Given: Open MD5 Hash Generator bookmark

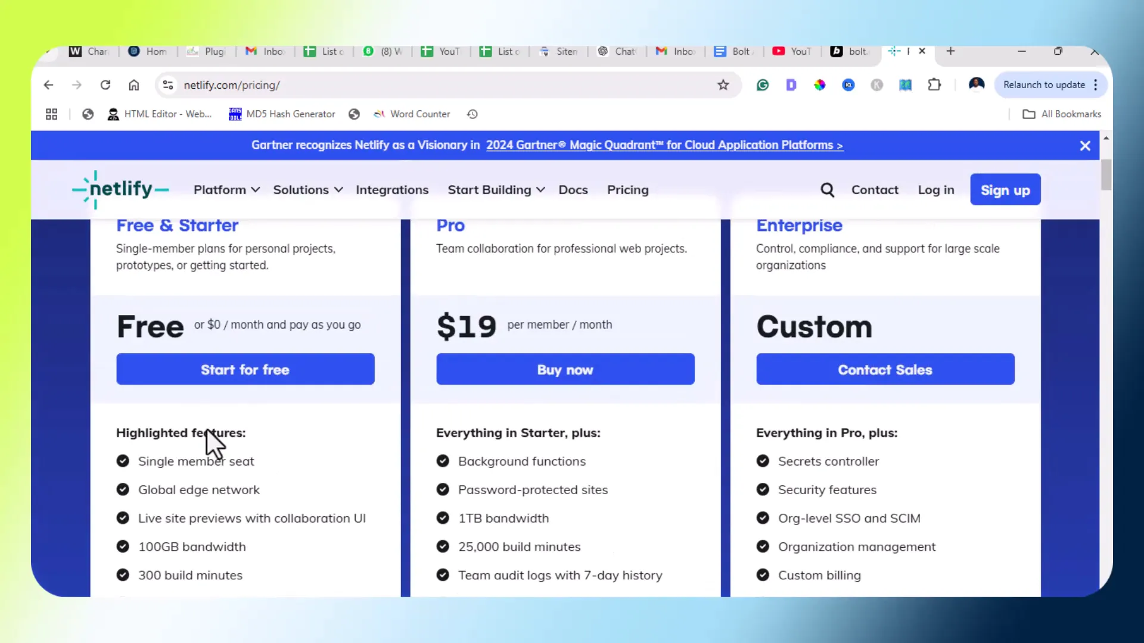Looking at the screenshot, I should (282, 114).
